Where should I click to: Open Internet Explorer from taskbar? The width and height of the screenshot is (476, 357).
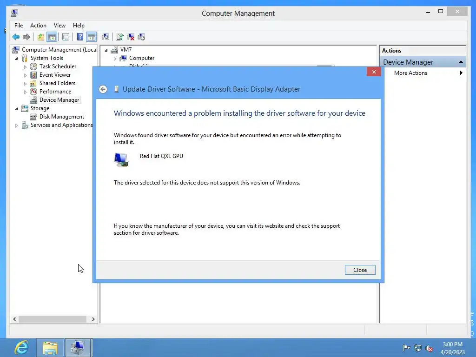(21, 348)
